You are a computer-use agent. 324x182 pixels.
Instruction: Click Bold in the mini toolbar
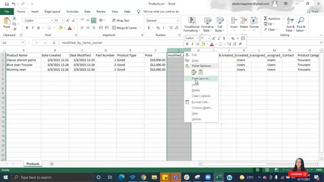187,44
